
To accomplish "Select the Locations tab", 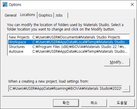I will [28, 15].
